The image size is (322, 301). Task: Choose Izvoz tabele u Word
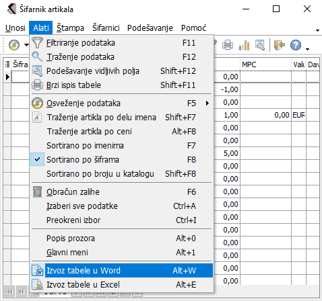coord(121,270)
